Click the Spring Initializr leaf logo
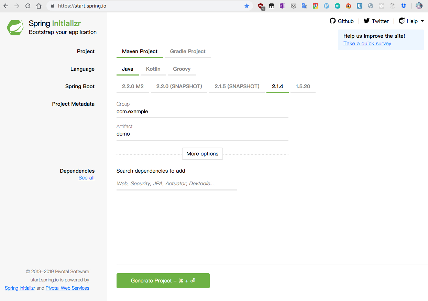Image resolution: width=428 pixels, height=301 pixels. pyautogui.click(x=15, y=27)
